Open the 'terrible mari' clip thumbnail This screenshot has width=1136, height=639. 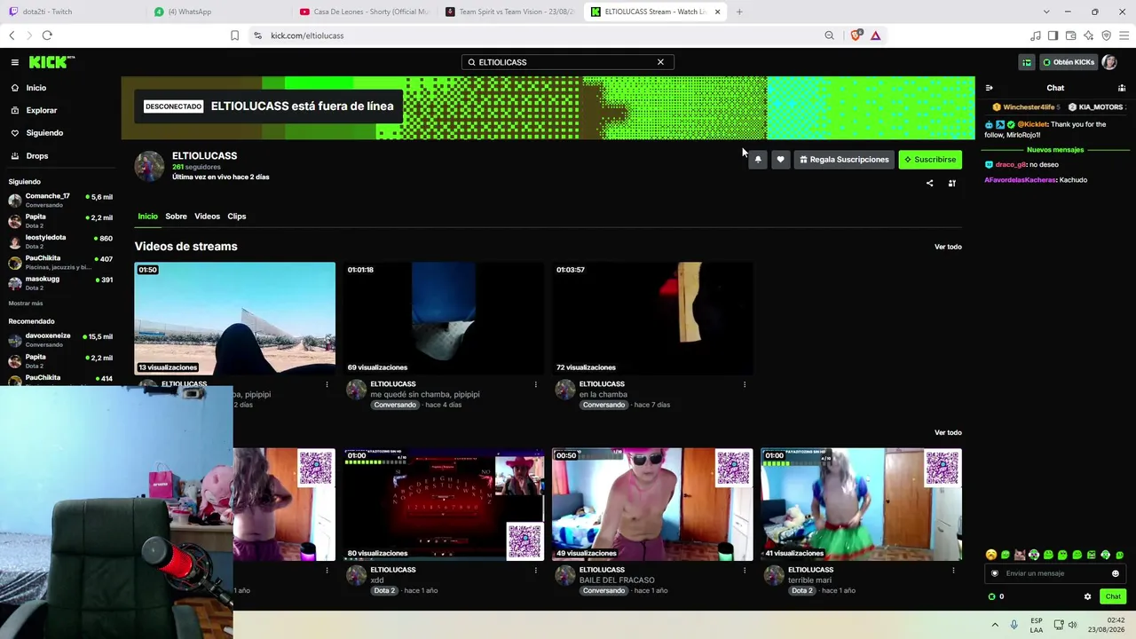pos(861,504)
